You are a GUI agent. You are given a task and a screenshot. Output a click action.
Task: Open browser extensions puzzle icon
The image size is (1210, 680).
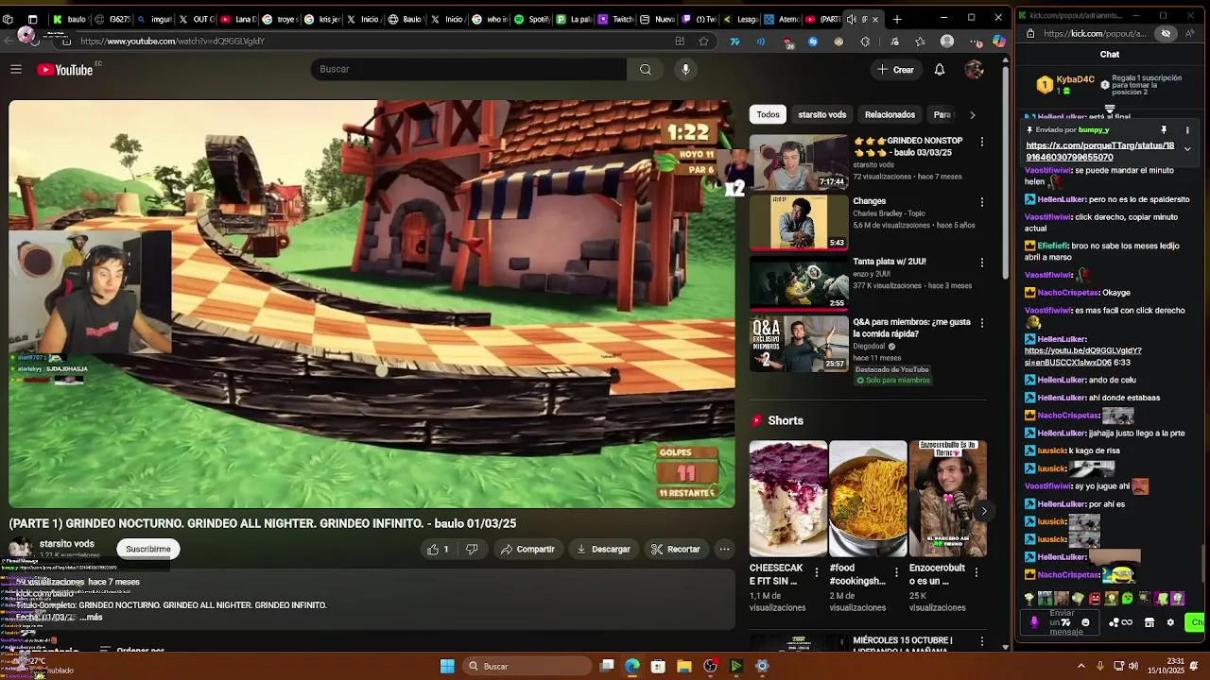pyautogui.click(x=865, y=42)
